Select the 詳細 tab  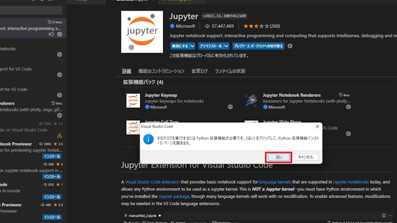coord(127,71)
